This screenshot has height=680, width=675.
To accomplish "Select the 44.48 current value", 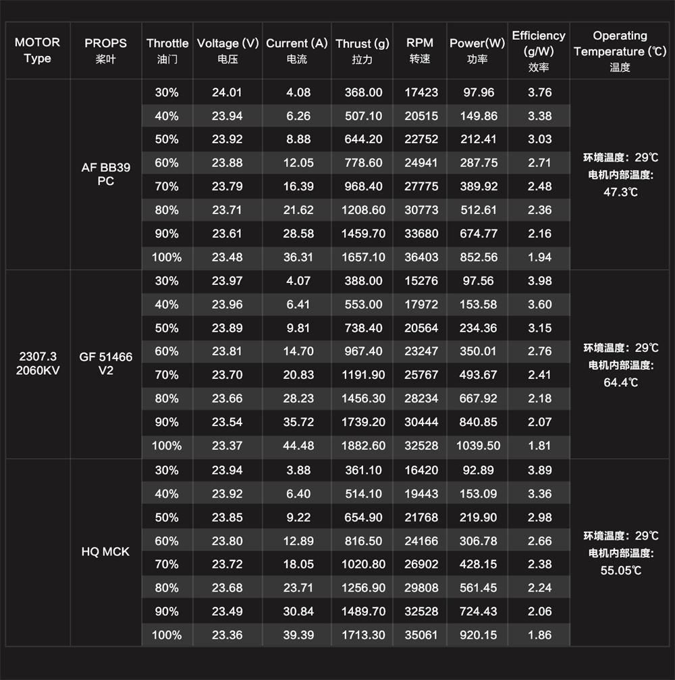I will (x=298, y=446).
